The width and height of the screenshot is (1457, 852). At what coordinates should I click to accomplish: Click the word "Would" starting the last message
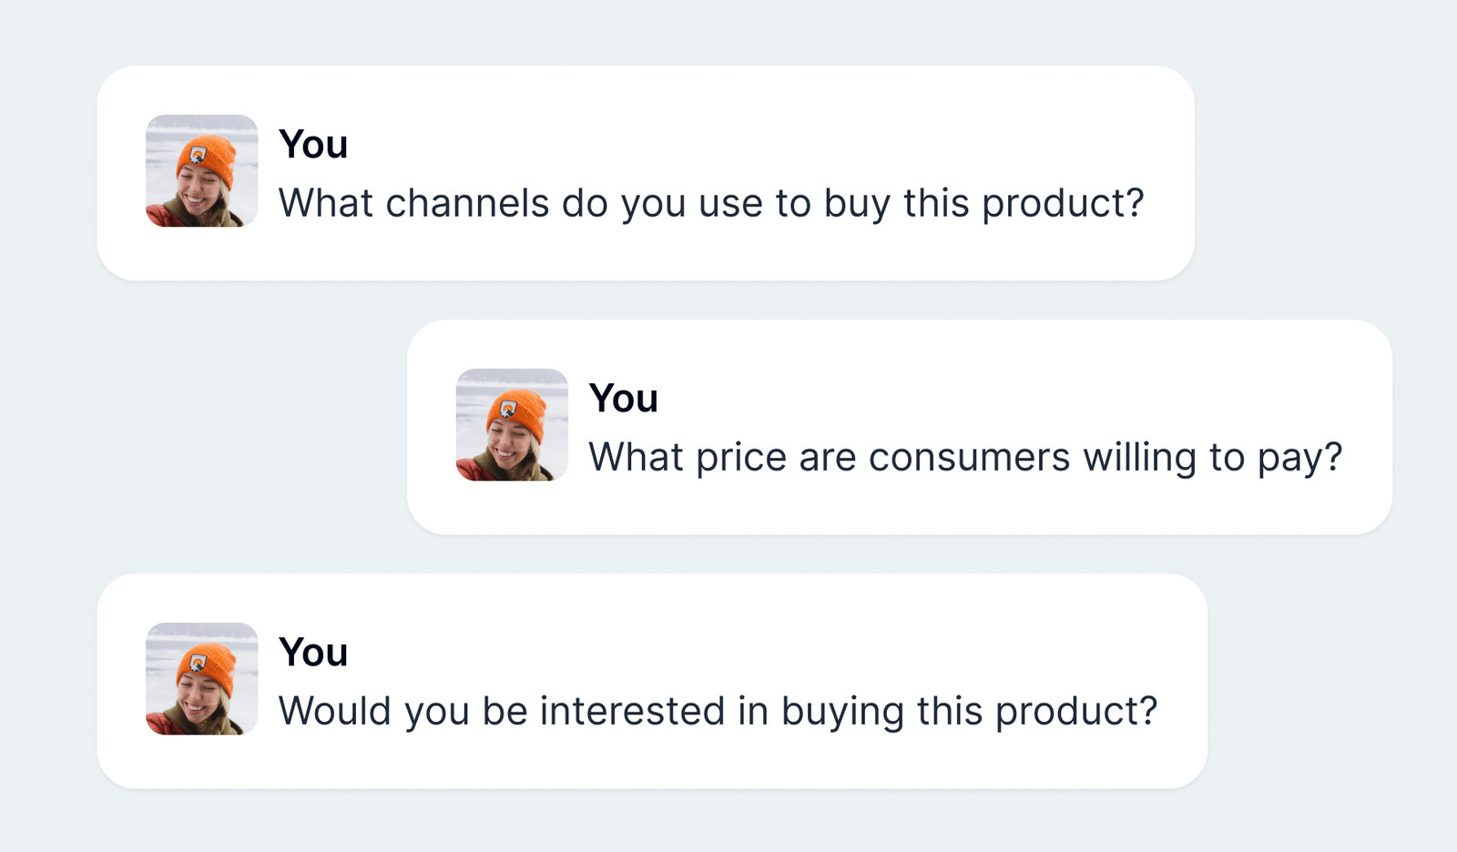[335, 711]
